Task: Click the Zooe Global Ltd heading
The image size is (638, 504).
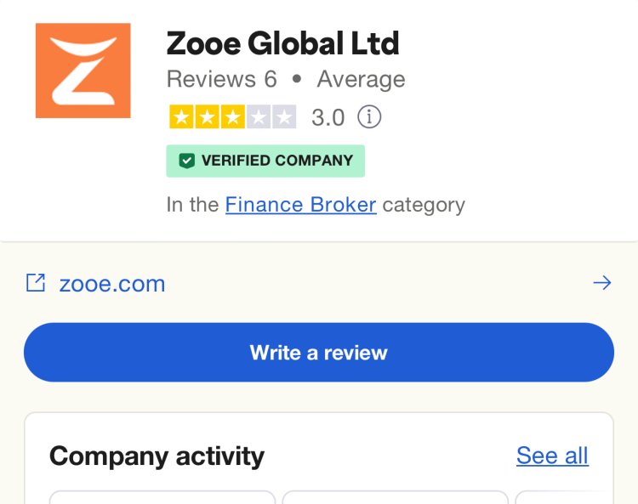Action: [282, 43]
